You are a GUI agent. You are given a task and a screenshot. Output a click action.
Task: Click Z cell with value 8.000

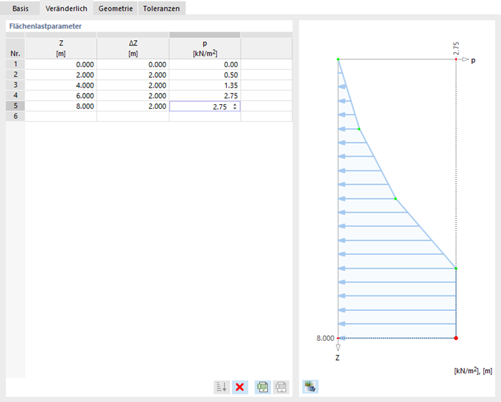pyautogui.click(x=61, y=106)
